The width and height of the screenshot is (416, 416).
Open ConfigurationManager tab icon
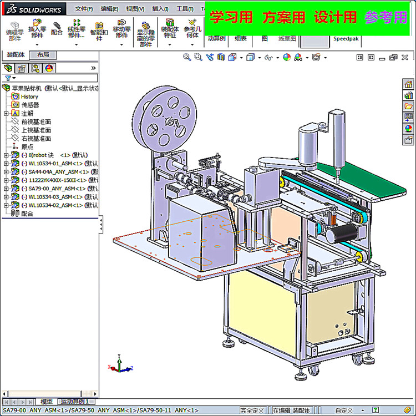pos(35,68)
